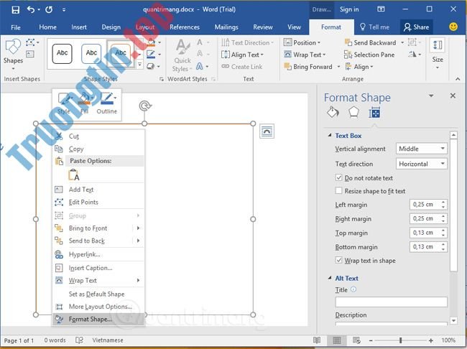Click Hyperlink... in context menu
This screenshot has width=467, height=349.
click(x=98, y=254)
